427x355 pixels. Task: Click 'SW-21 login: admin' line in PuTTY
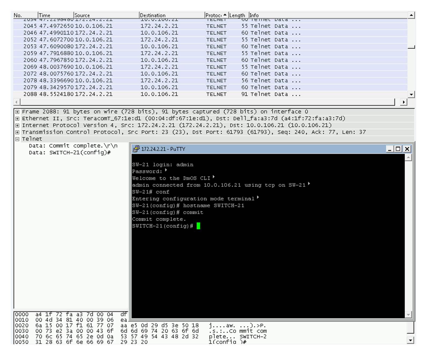(163, 165)
